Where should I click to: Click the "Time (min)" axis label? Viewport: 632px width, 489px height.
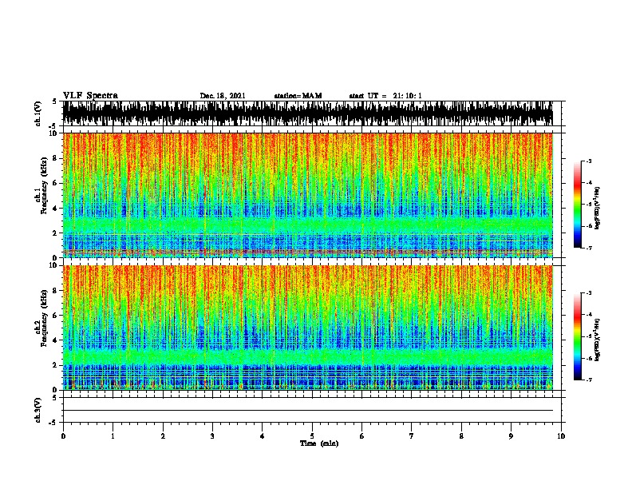click(319, 443)
